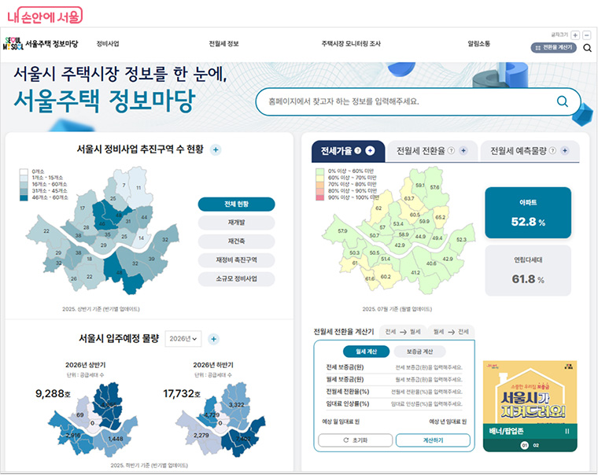
Task: Increase font size with plus button
Action: click(575, 35)
